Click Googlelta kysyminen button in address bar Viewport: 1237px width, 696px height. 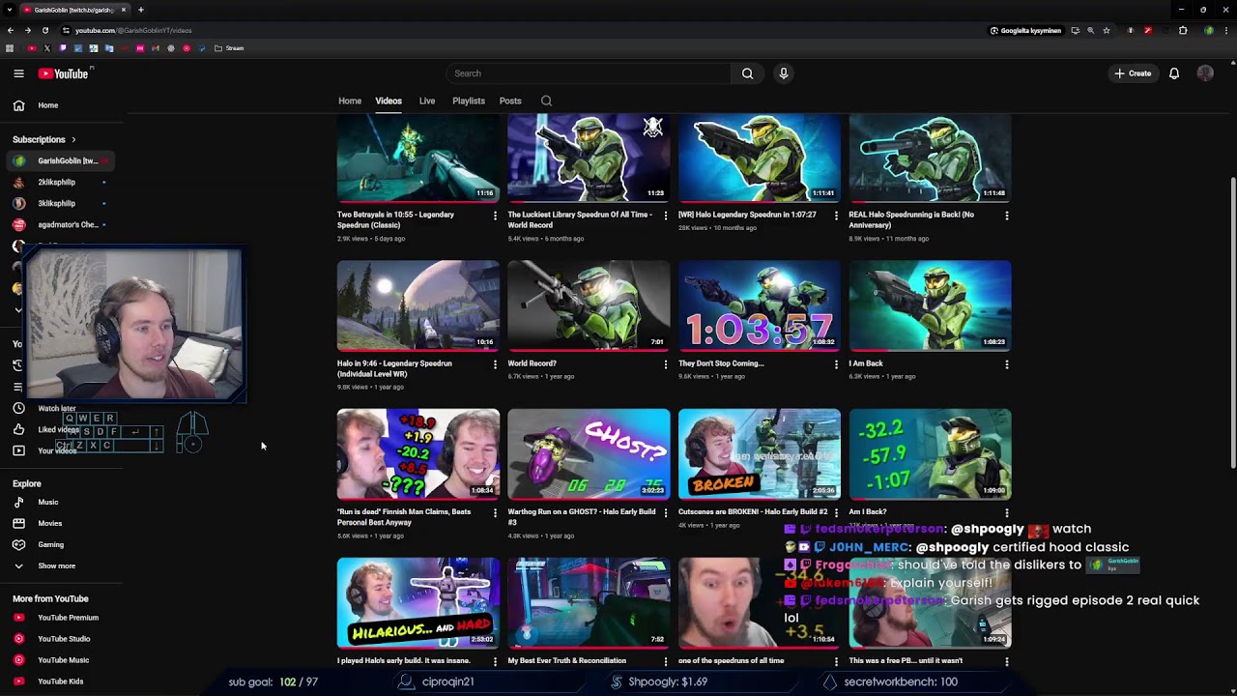point(1025,30)
